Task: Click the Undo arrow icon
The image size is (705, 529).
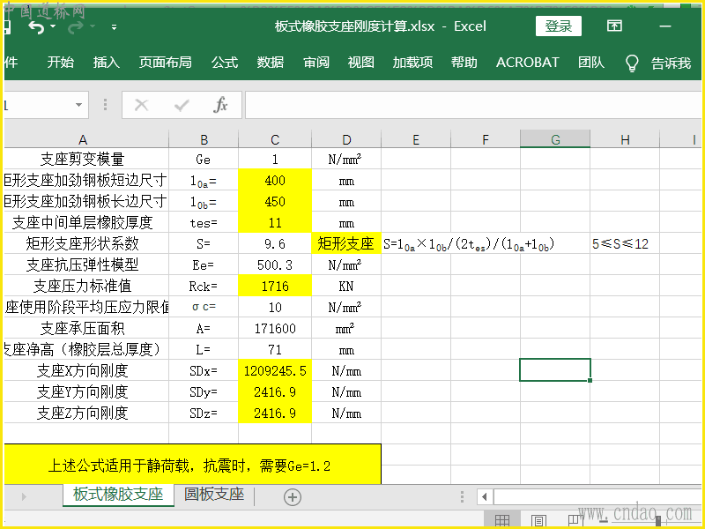Action: [x=36, y=27]
